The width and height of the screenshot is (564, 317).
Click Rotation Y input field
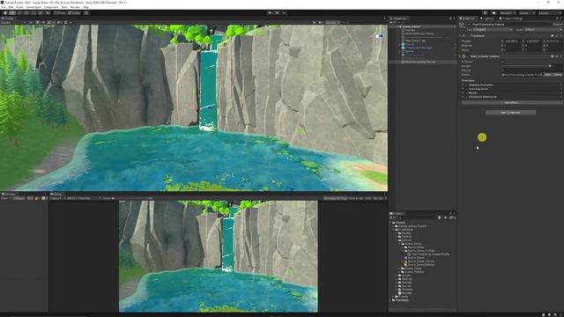534,46
